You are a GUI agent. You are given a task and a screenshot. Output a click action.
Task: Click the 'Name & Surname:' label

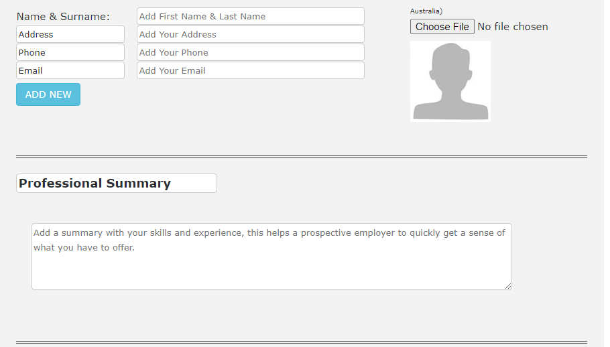click(63, 16)
